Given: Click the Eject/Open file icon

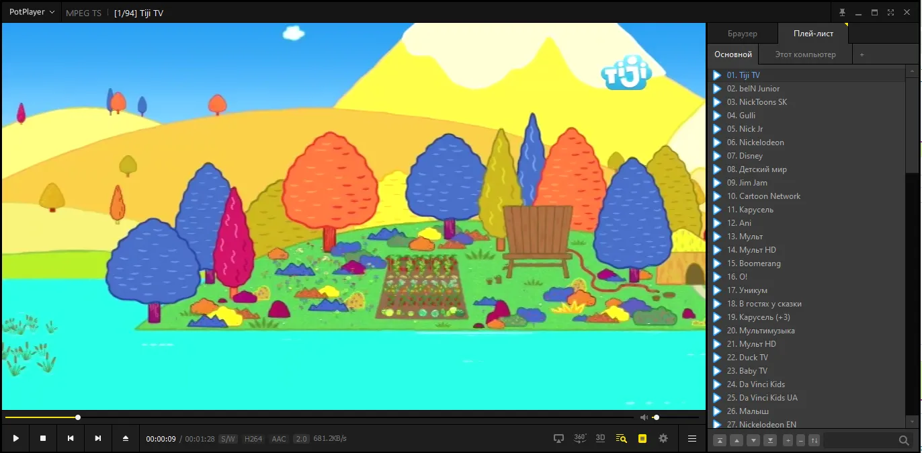Looking at the screenshot, I should pos(126,438).
